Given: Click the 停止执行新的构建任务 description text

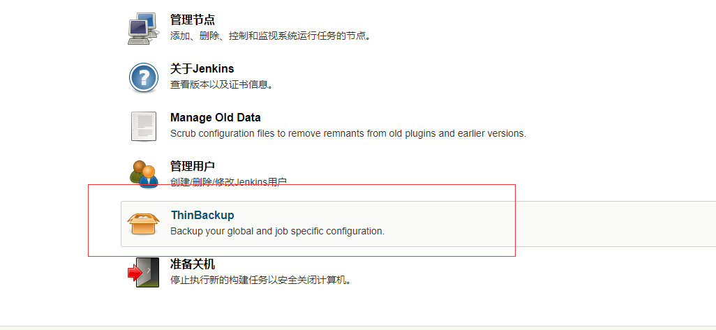Looking at the screenshot, I should 260,280.
